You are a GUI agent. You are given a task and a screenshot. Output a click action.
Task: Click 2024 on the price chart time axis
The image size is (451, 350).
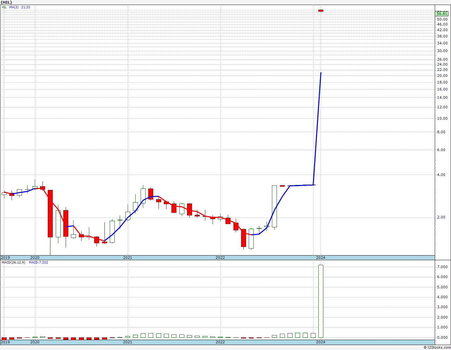(320, 258)
